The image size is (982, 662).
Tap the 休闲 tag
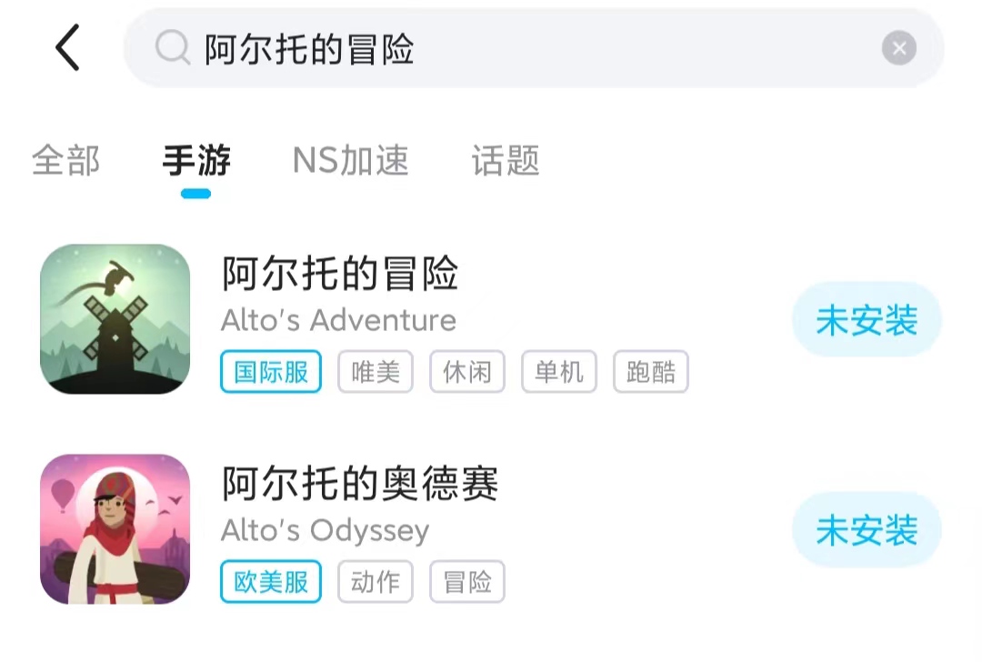pyautogui.click(x=467, y=372)
